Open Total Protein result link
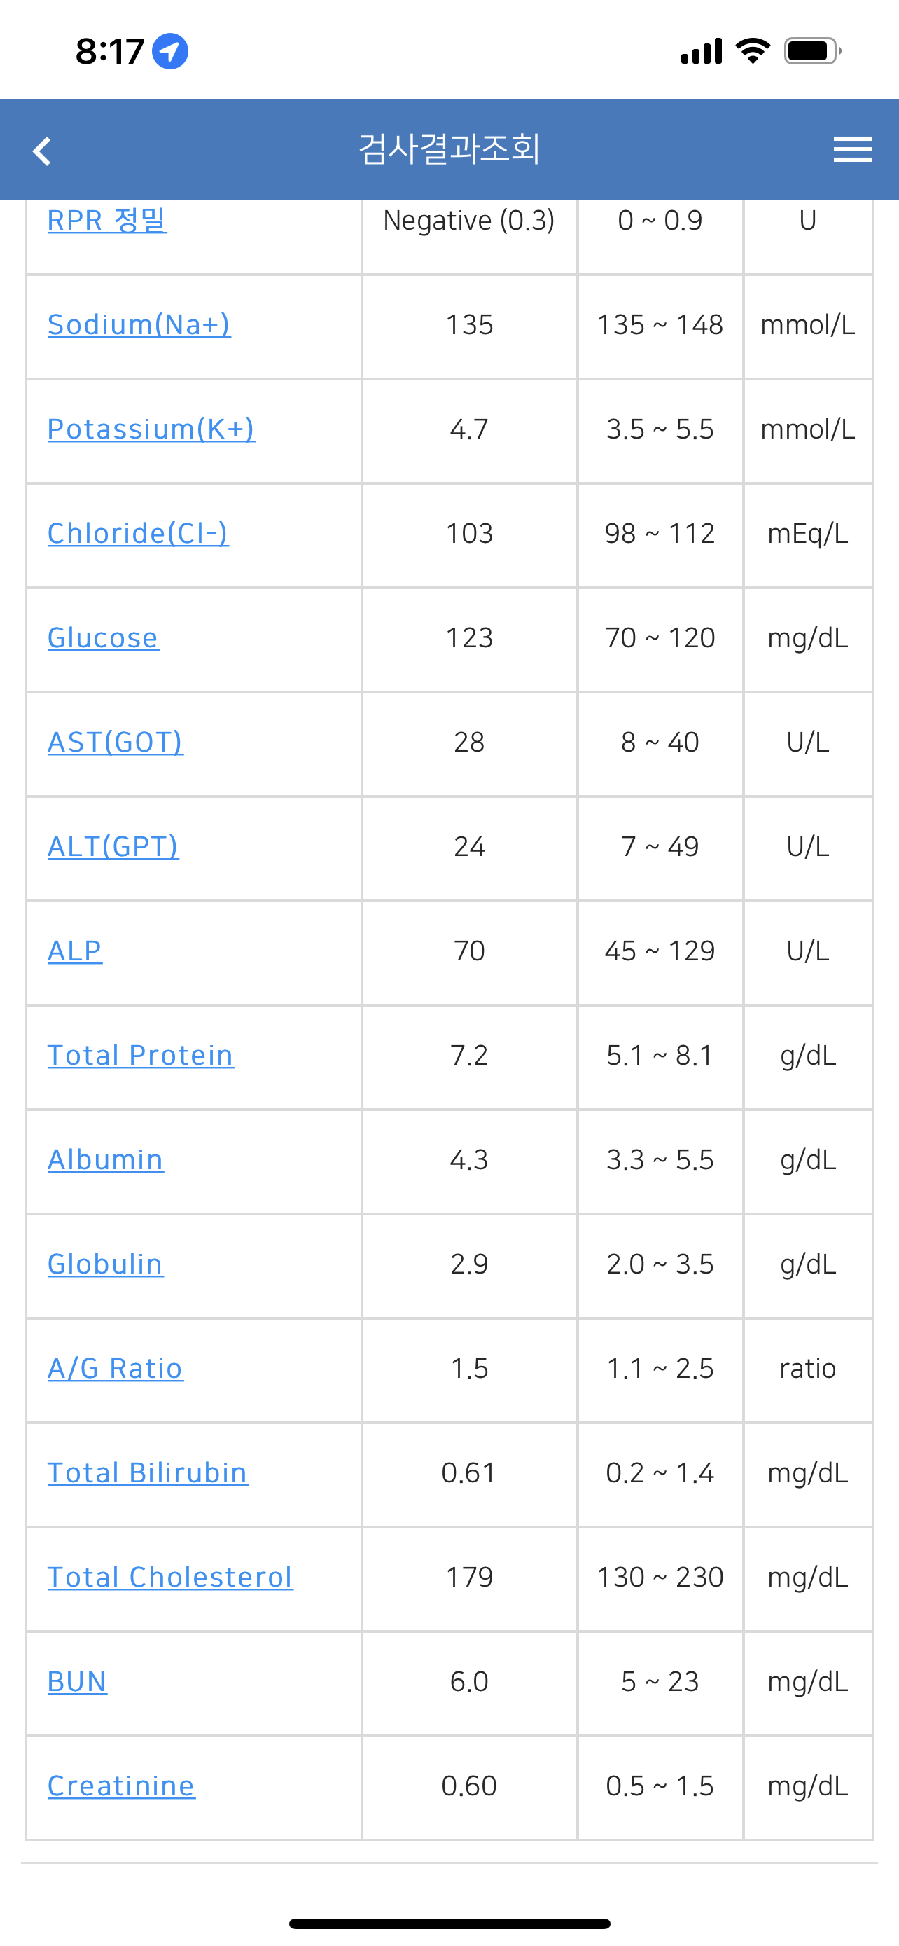Image resolution: width=899 pixels, height=1946 pixels. (x=141, y=1056)
